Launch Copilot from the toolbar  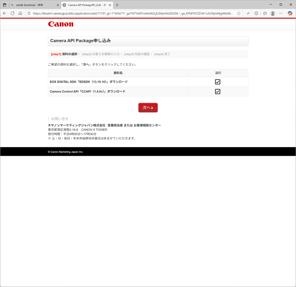pos(290,13)
